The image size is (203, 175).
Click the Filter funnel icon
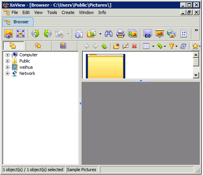(x=172, y=46)
